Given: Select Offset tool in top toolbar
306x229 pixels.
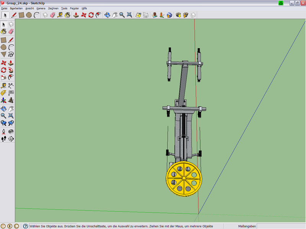Looking at the screenshot, I should 98,15.
